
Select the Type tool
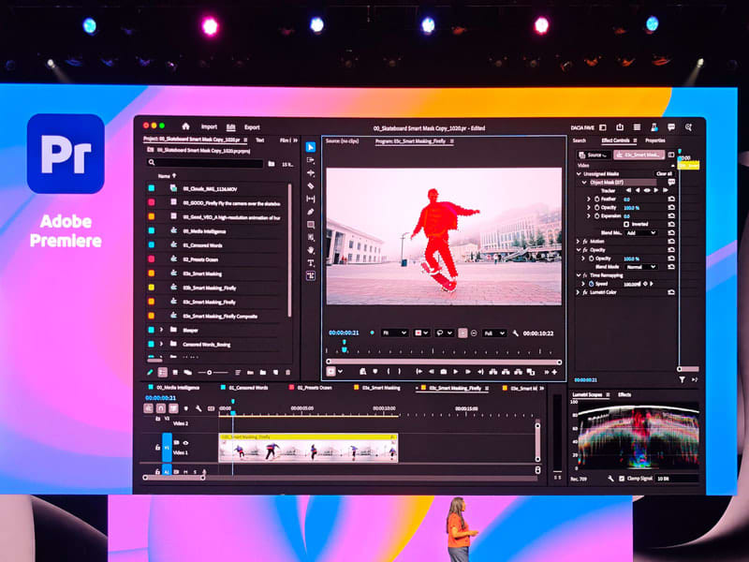[311, 263]
